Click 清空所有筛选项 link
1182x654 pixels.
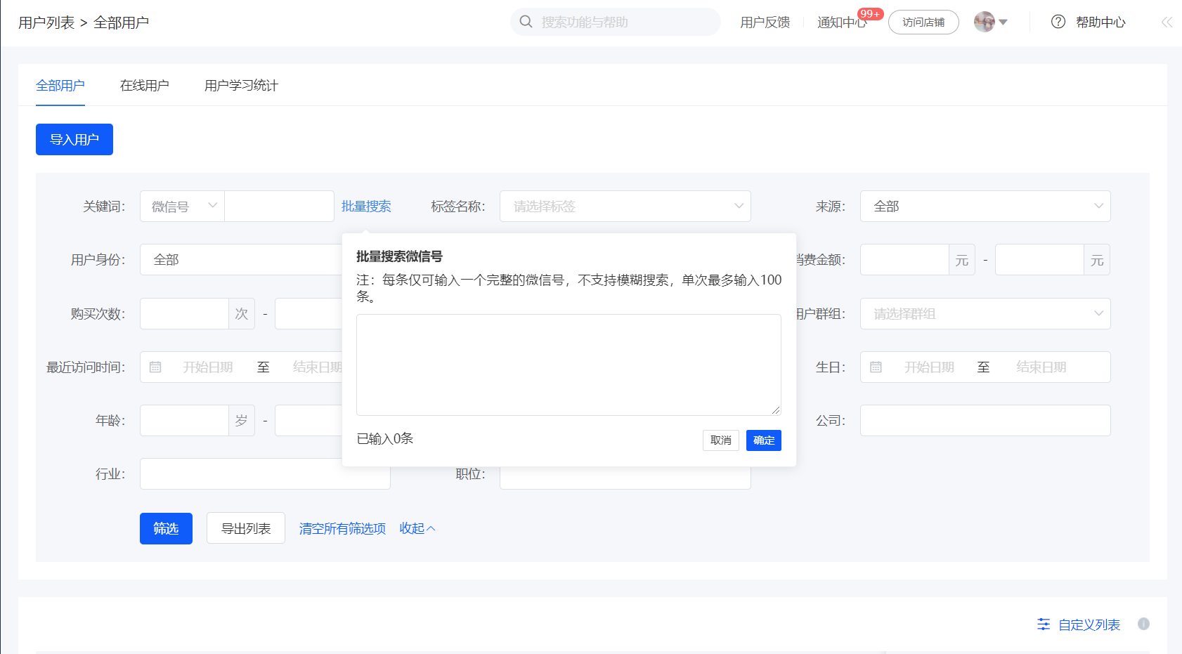coord(342,528)
